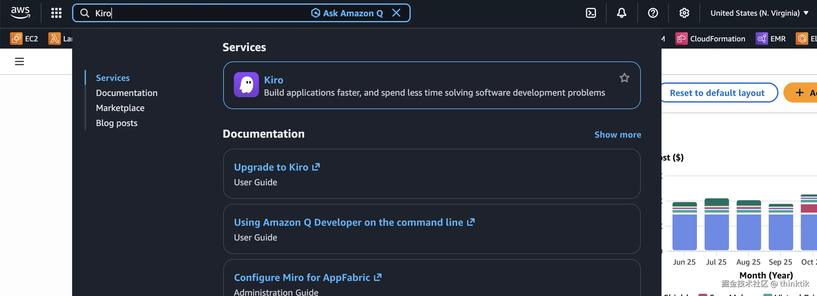Show more Documentation results
817x296 pixels.
(x=618, y=135)
